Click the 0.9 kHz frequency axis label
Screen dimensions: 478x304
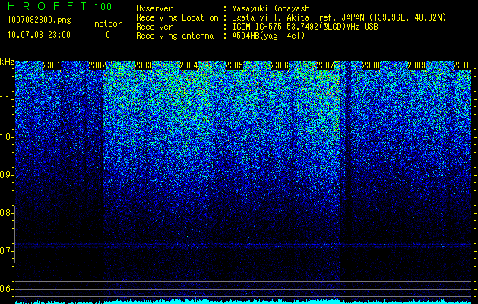[6, 175]
